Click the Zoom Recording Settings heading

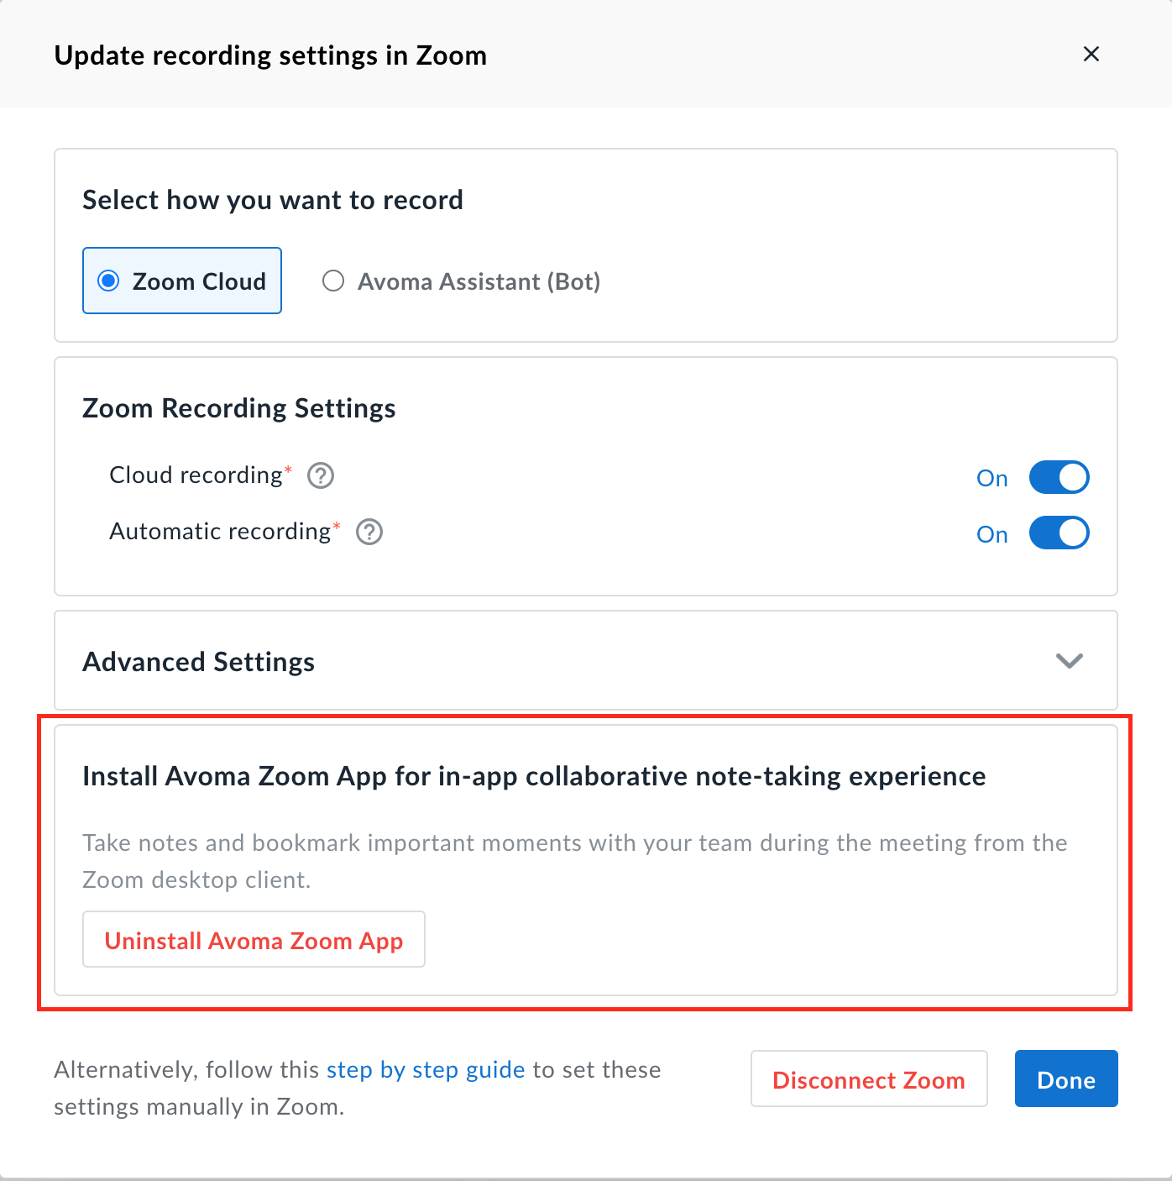coord(238,408)
